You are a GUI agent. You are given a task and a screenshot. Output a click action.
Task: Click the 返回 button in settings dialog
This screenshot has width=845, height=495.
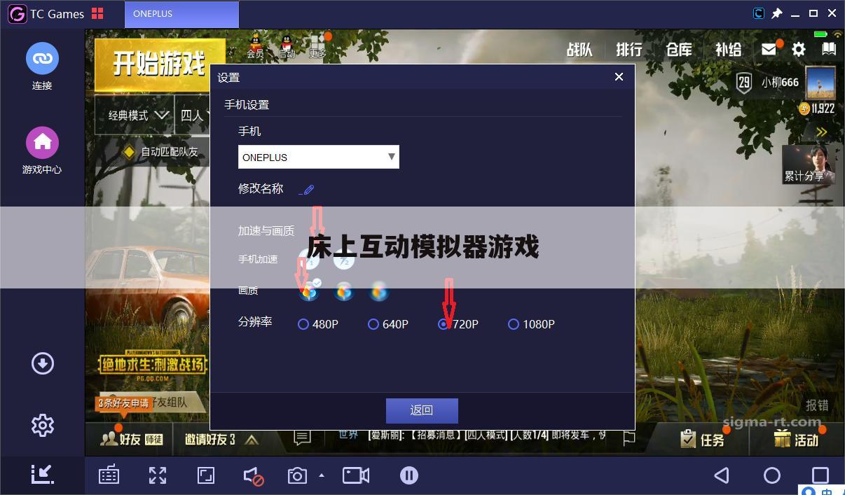[x=422, y=410]
